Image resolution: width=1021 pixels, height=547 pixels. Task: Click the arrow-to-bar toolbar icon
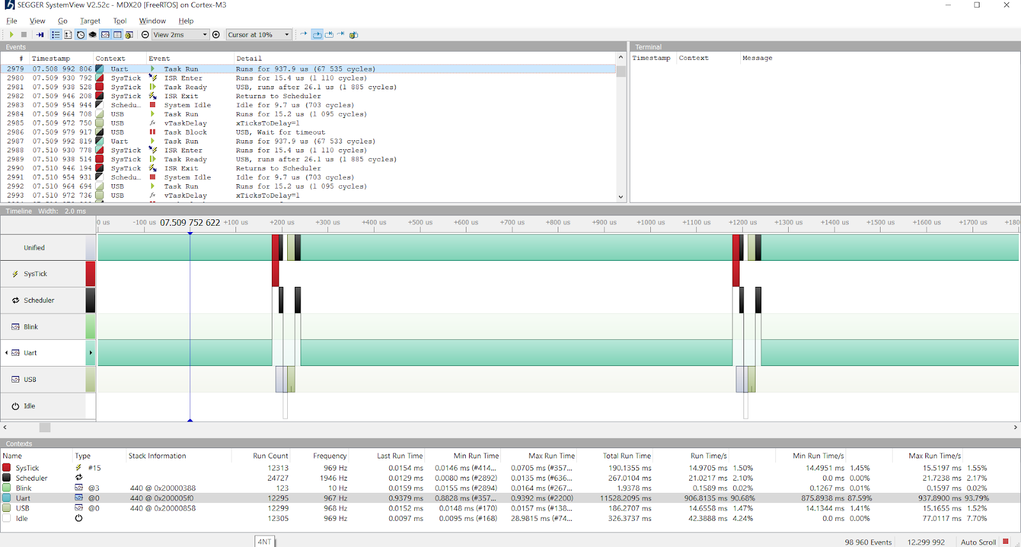coord(341,34)
